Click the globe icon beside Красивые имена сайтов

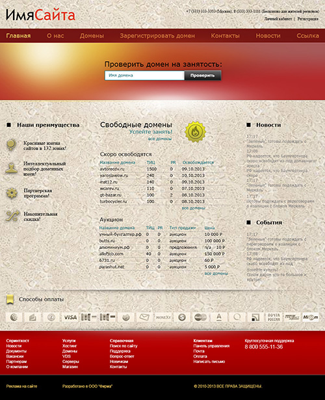point(12,145)
